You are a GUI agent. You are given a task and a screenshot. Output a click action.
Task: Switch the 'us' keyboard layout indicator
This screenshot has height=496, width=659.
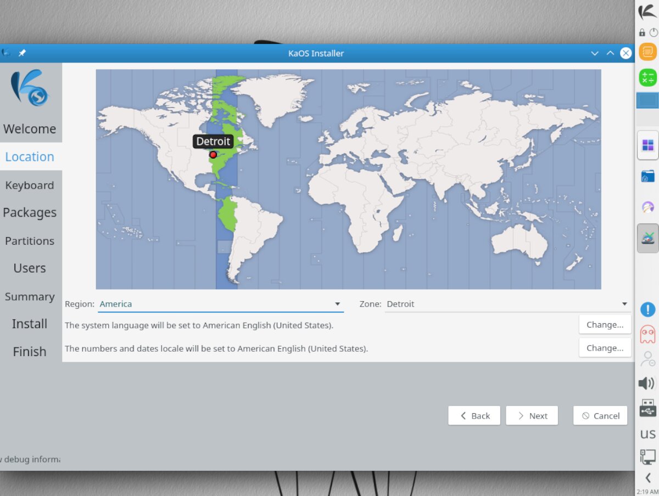pos(647,433)
